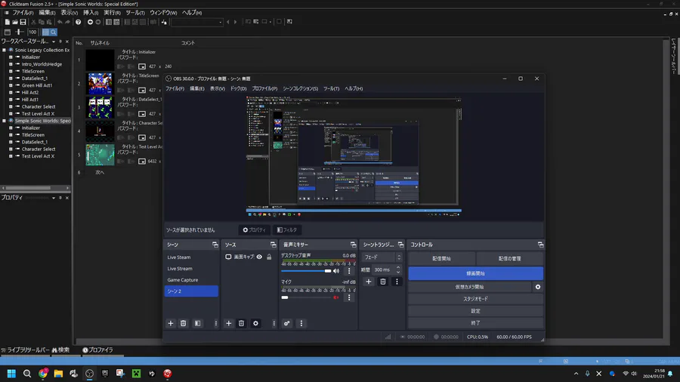
Task: Add a new scene with the plus icon
Action: [171, 324]
